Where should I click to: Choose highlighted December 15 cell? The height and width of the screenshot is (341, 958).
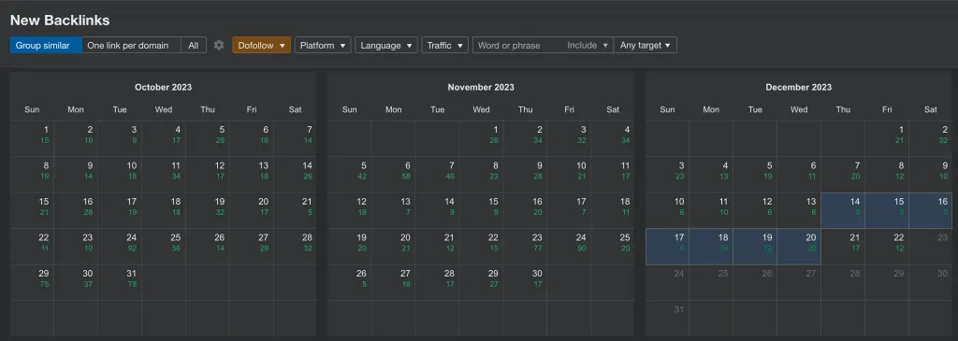click(x=887, y=210)
